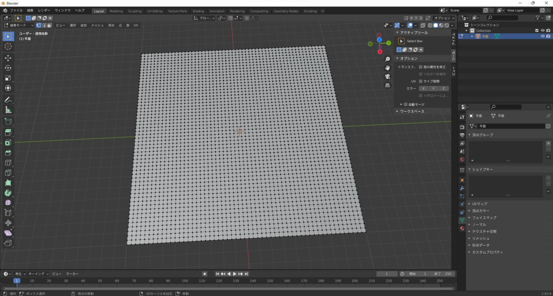
Task: Hide 平面 object using its eye icon
Action: (542, 36)
